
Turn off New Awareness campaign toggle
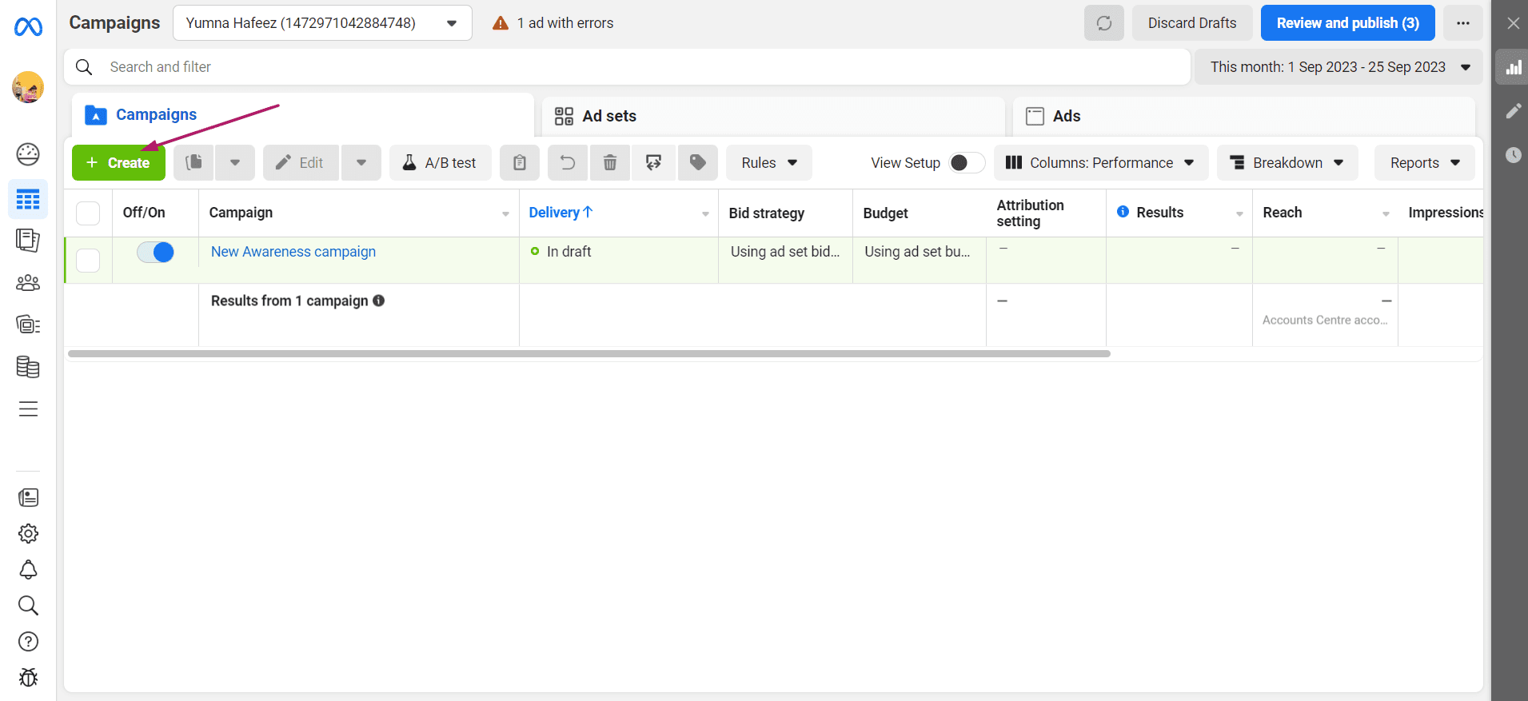(x=156, y=253)
